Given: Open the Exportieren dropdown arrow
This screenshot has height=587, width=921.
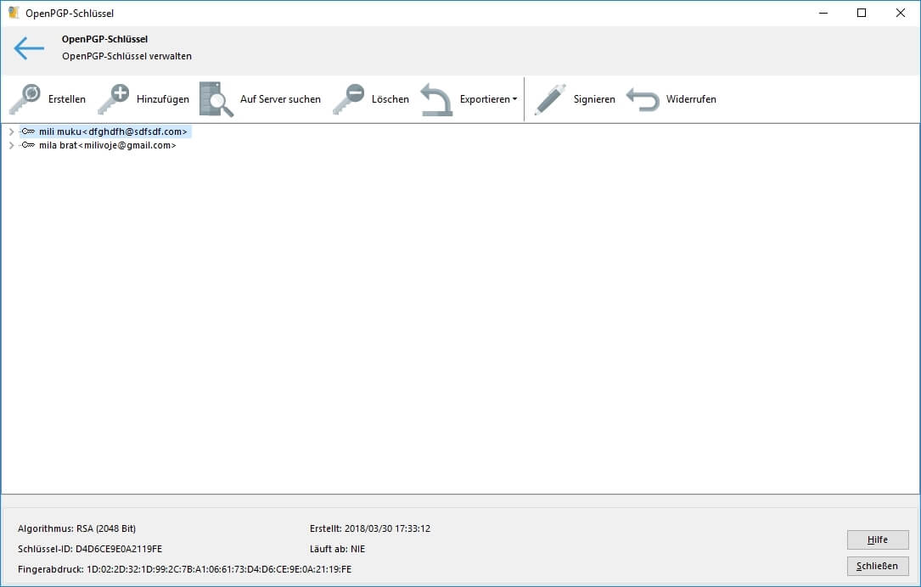Looking at the screenshot, I should pos(514,99).
